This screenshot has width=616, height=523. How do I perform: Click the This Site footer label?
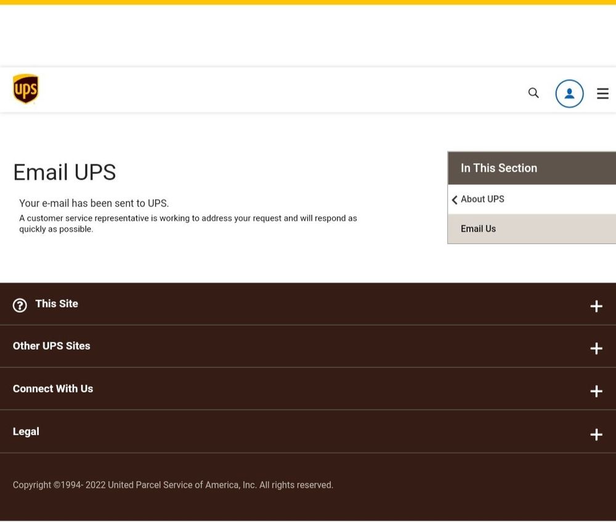click(x=57, y=304)
